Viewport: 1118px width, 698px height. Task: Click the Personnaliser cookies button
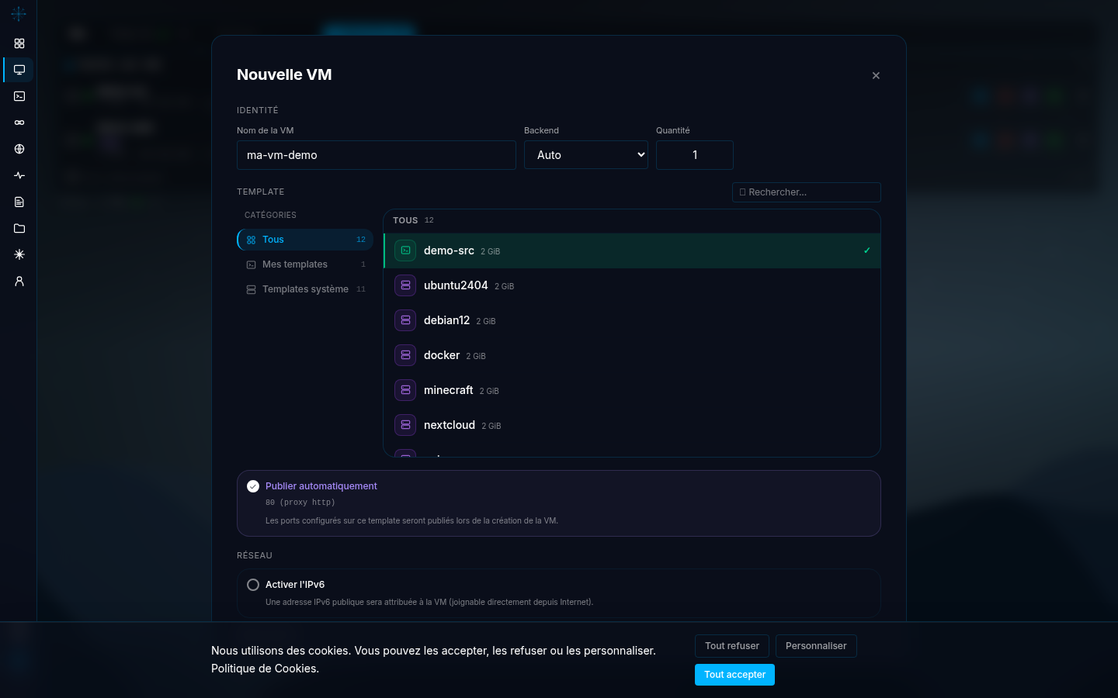click(816, 646)
